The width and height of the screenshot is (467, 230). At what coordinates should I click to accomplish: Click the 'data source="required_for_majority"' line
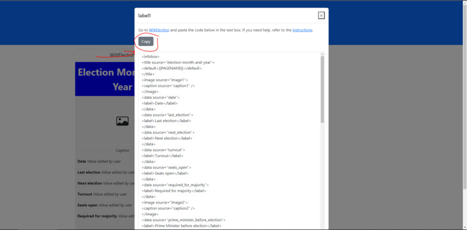click(175, 185)
